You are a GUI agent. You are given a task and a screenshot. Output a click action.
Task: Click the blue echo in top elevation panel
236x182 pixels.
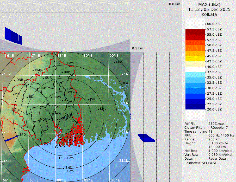[x=13, y=35]
